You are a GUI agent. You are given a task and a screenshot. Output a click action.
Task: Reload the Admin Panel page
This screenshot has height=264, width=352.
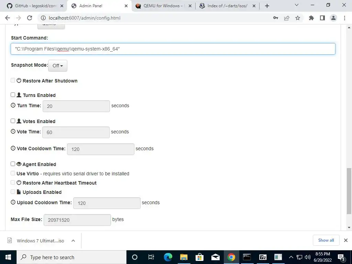click(x=30, y=18)
